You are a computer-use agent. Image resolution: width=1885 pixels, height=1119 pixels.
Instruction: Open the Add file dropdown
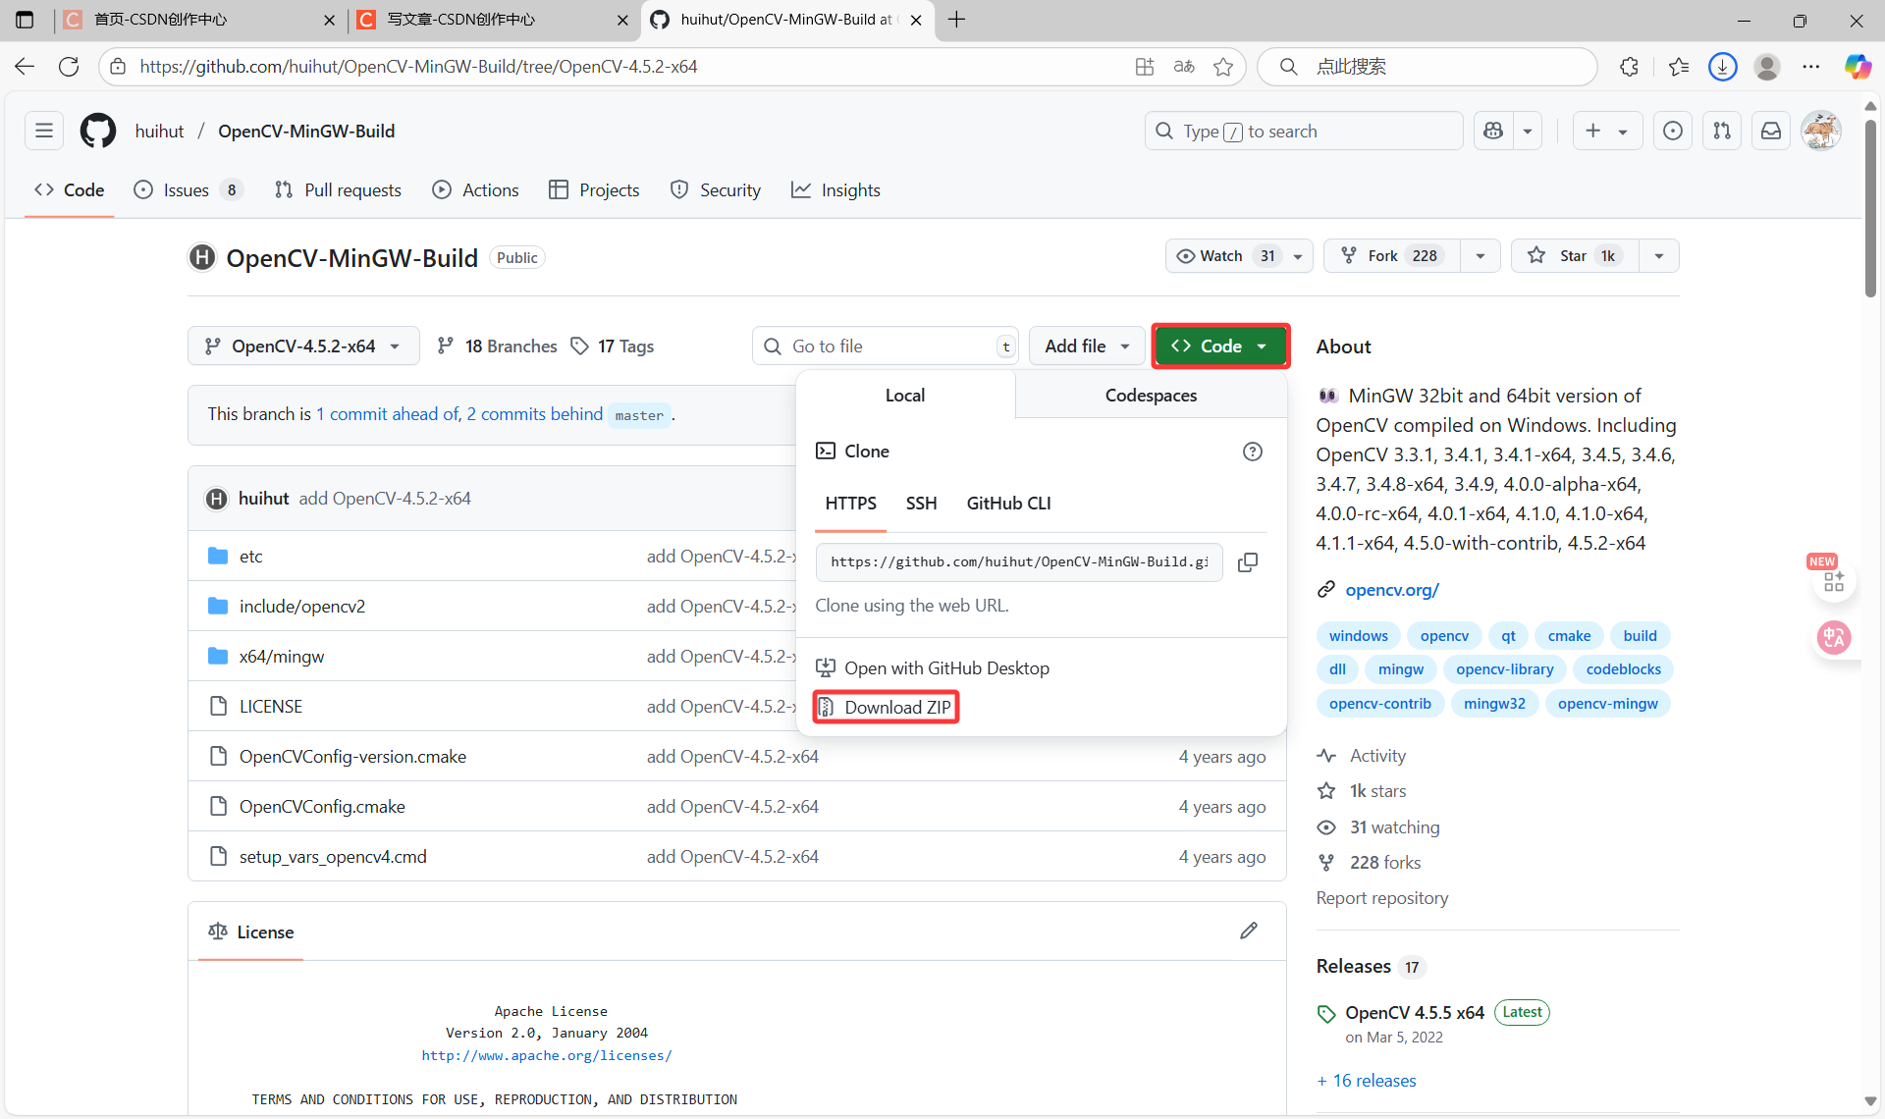click(1086, 346)
